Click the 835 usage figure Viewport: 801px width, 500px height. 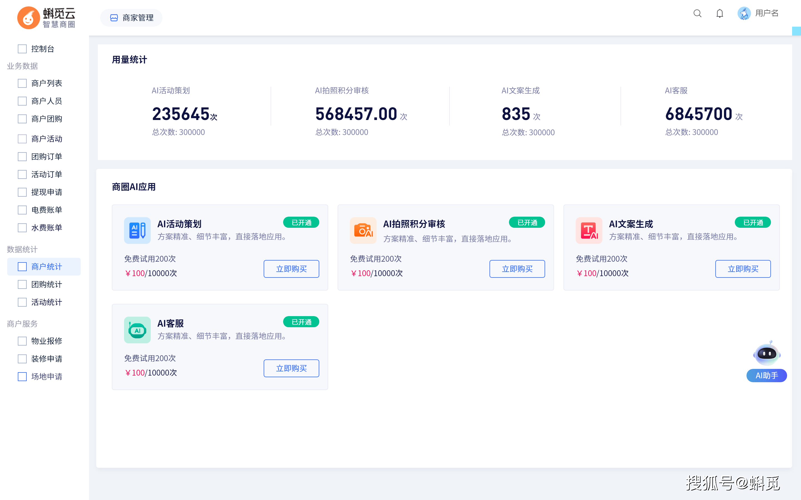point(516,114)
